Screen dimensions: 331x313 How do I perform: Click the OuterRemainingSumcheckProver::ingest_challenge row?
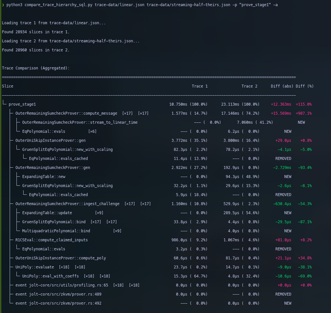click(67, 204)
